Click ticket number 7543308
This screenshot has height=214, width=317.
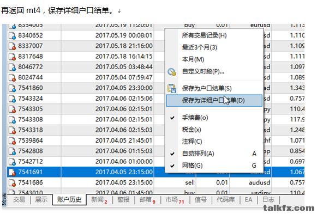pos(31,119)
